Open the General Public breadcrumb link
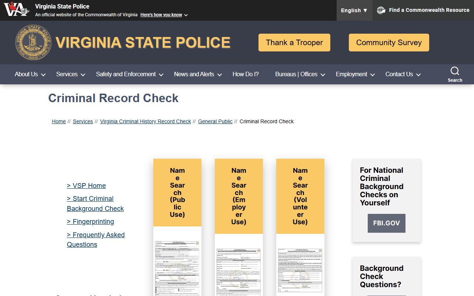The width and height of the screenshot is (474, 296). pos(215,121)
